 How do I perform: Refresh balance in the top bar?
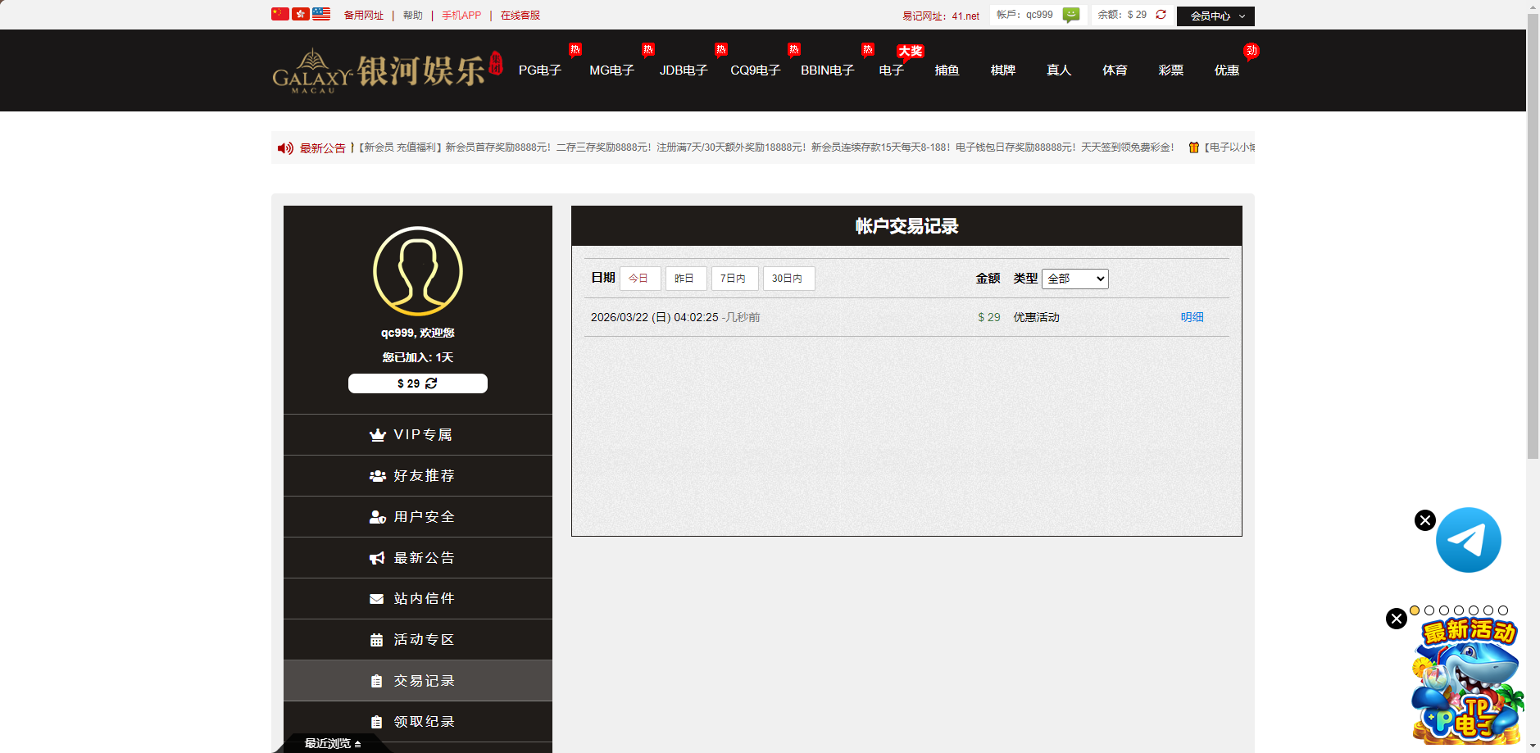tap(1161, 15)
